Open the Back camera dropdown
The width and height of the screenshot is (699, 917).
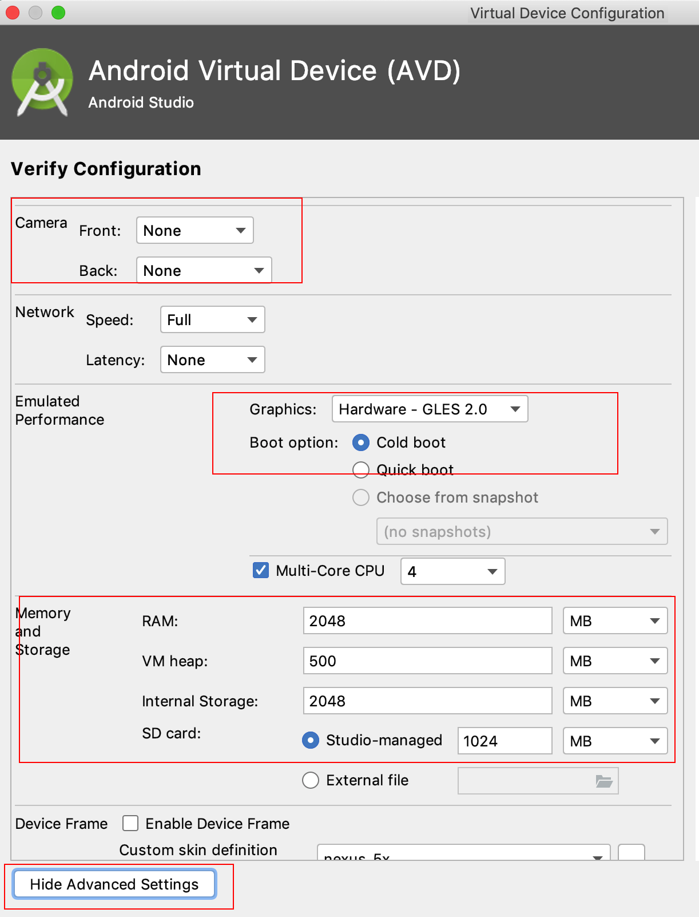(204, 270)
